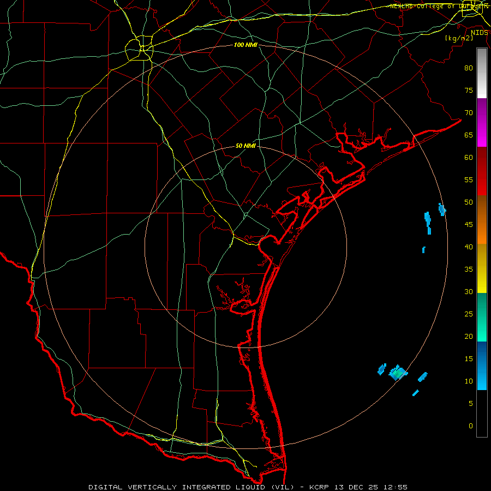This screenshot has height=491, width=491.
Task: Click the "65" value on the scale
Action: (469, 135)
